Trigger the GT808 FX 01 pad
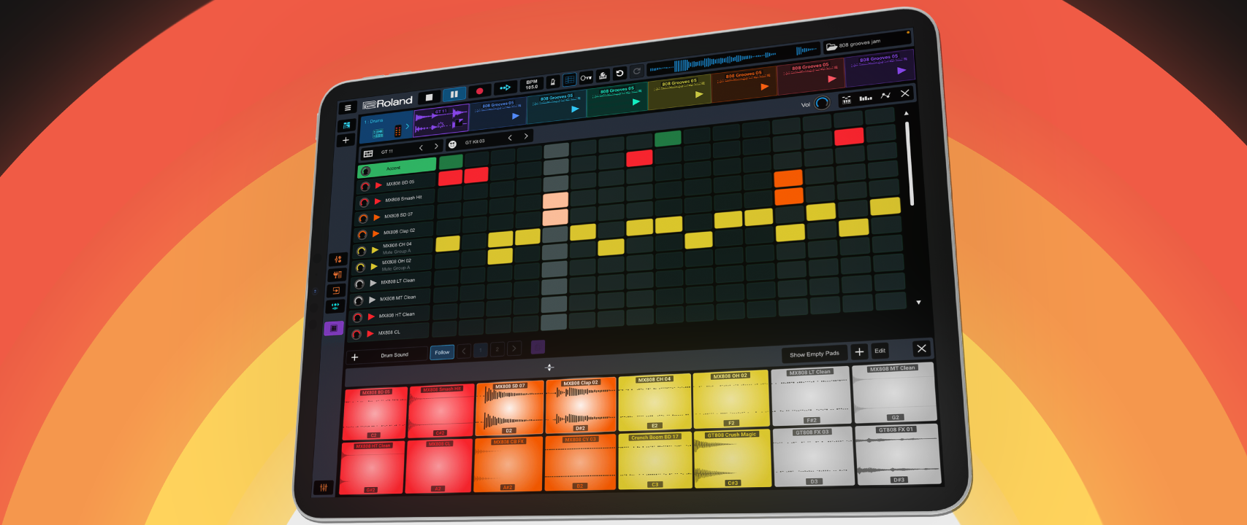The image size is (1247, 525). pos(897,454)
